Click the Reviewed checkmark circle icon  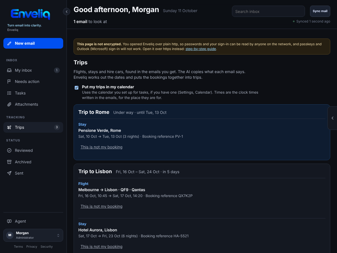pyautogui.click(x=9, y=150)
